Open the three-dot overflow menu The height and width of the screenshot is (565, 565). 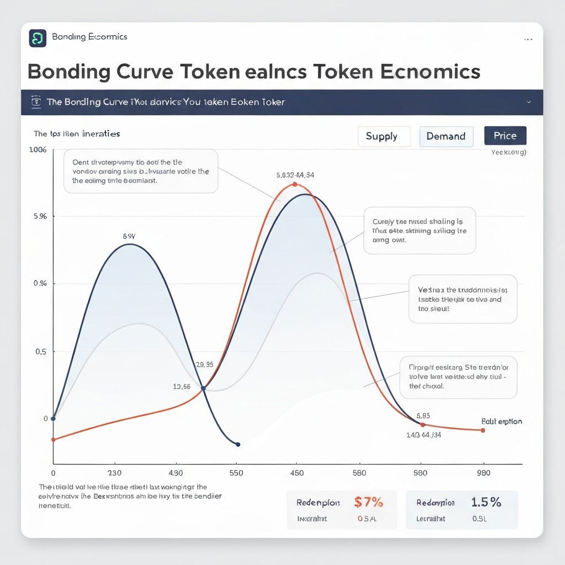click(x=528, y=40)
